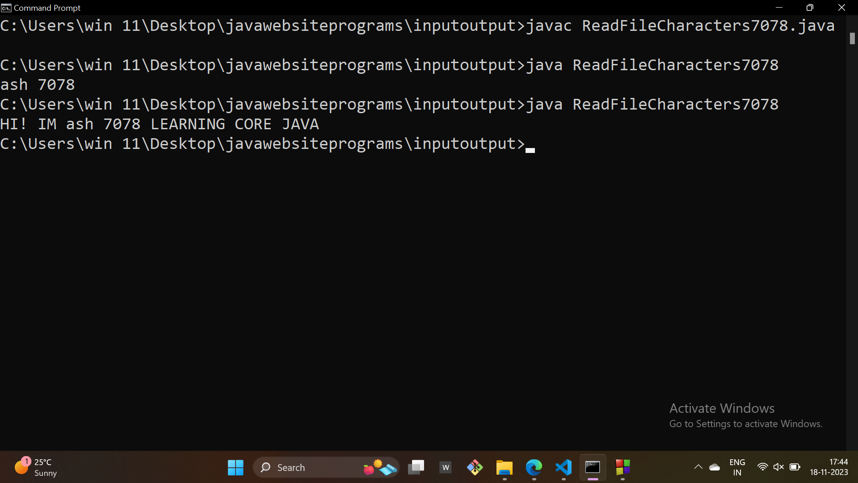
Task: Click the terminal's vertical scrollbar thumb
Action: point(852,38)
